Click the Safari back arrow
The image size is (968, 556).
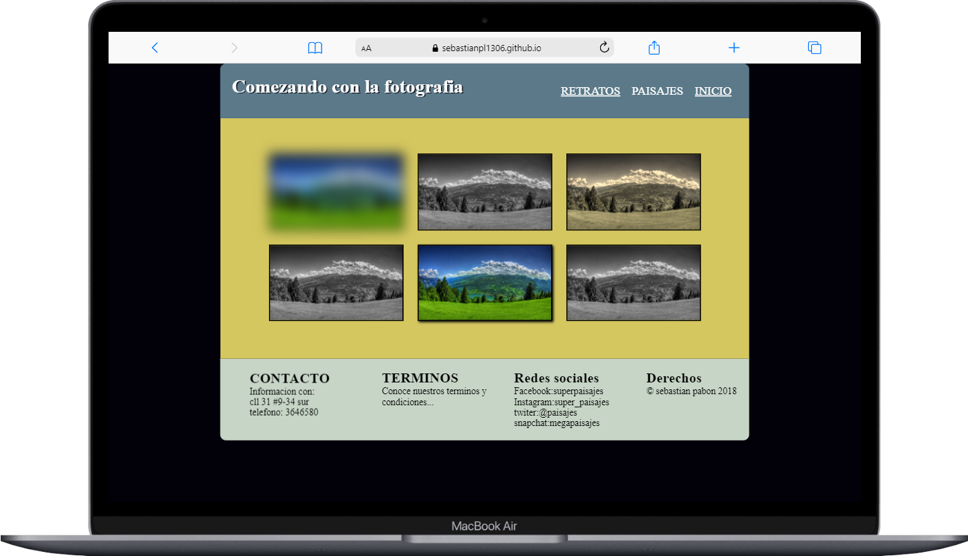pos(155,48)
